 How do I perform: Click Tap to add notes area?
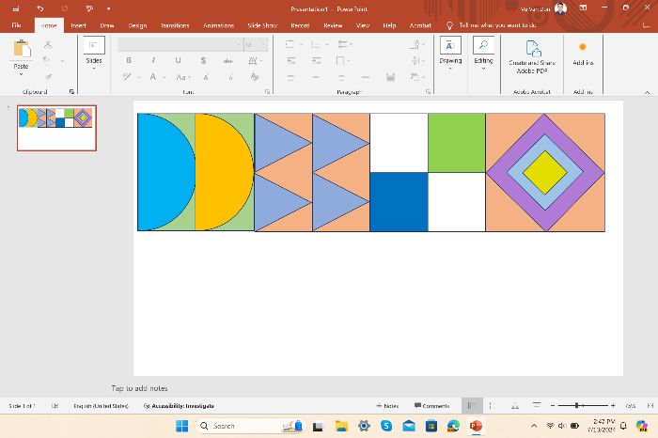[x=139, y=388]
